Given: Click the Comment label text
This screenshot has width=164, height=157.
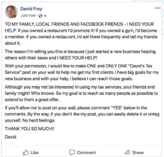Looking at the screenshot, I should tap(86, 153).
